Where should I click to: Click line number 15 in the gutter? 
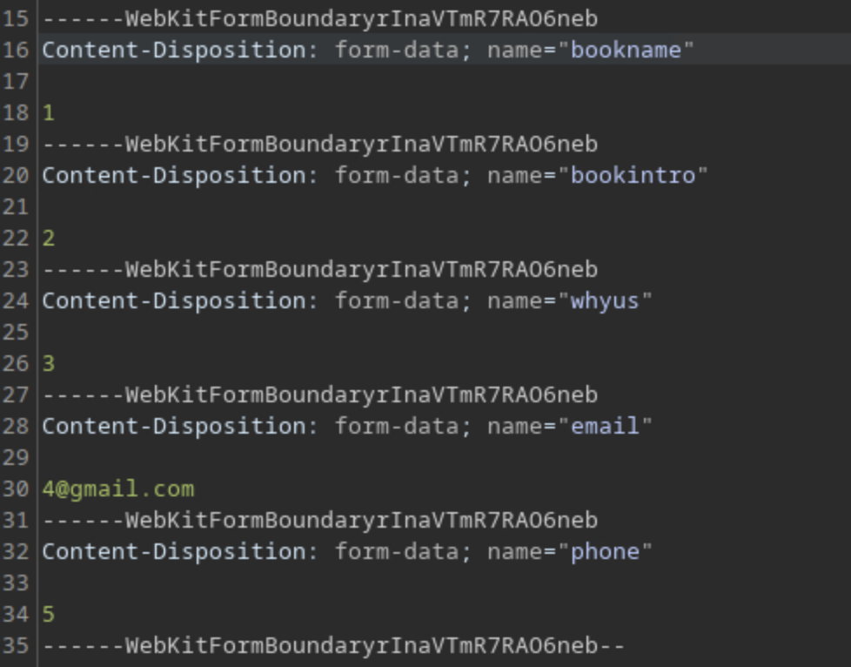point(17,18)
